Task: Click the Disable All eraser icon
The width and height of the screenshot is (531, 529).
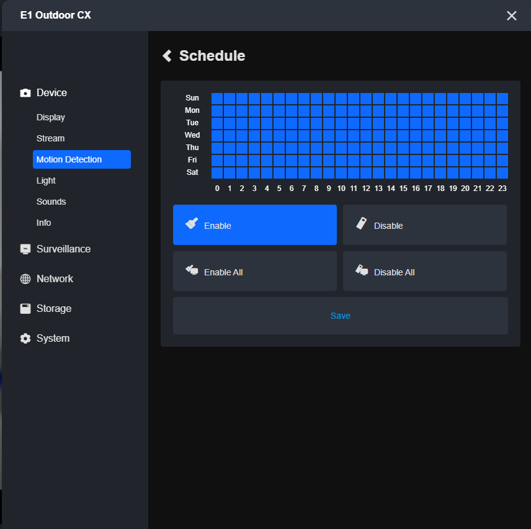Action: pyautogui.click(x=361, y=270)
